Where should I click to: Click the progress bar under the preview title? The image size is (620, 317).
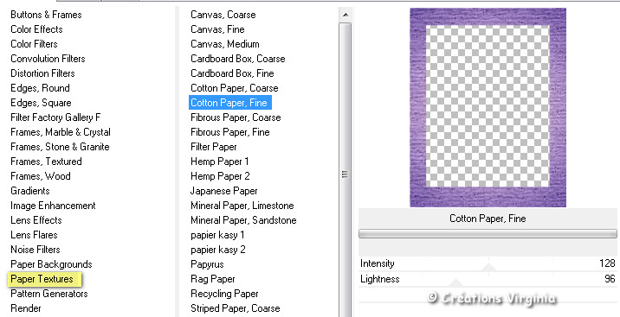[x=488, y=234]
